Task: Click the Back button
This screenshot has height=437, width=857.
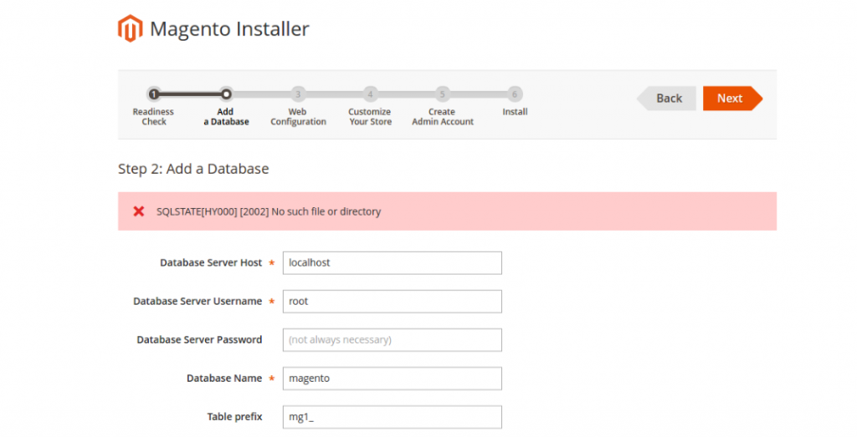Action: tap(667, 99)
